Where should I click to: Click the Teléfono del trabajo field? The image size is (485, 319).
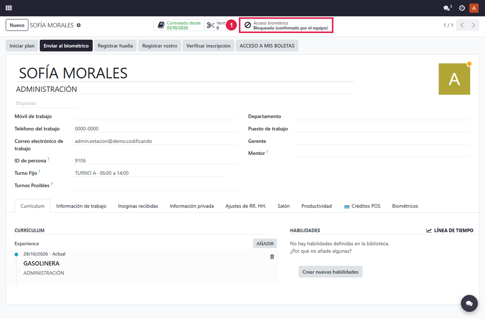pyautogui.click(x=155, y=129)
